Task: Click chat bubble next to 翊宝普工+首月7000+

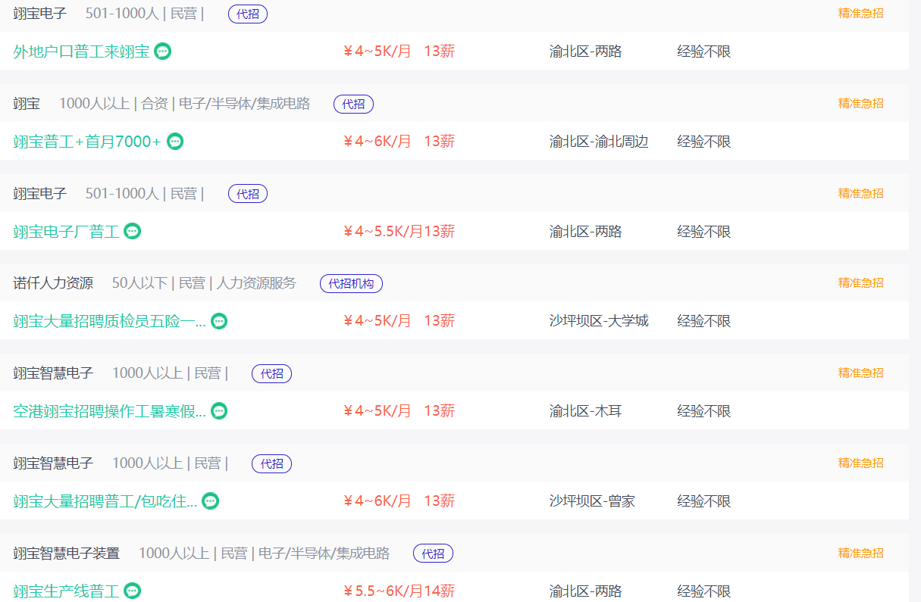Action: 175,142
